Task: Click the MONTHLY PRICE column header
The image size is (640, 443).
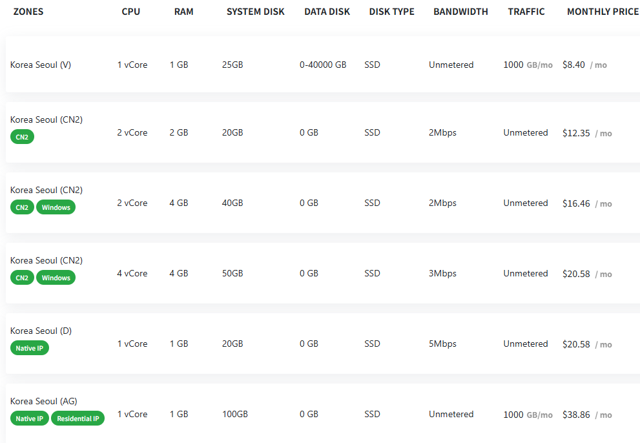Action: (602, 12)
